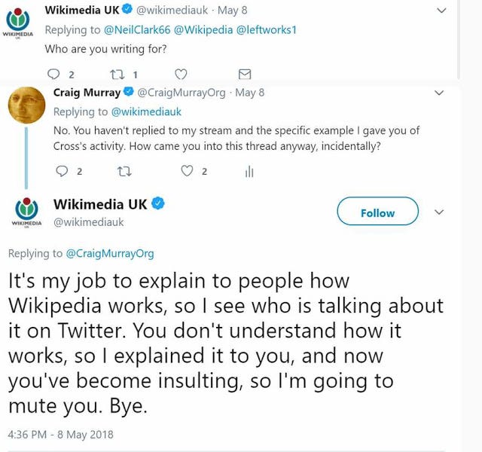Click the @wikimediauk handle under main tweet name

click(x=88, y=222)
